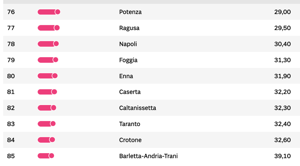
Task: Select the pink bar next to rank 80
Action: click(x=47, y=76)
